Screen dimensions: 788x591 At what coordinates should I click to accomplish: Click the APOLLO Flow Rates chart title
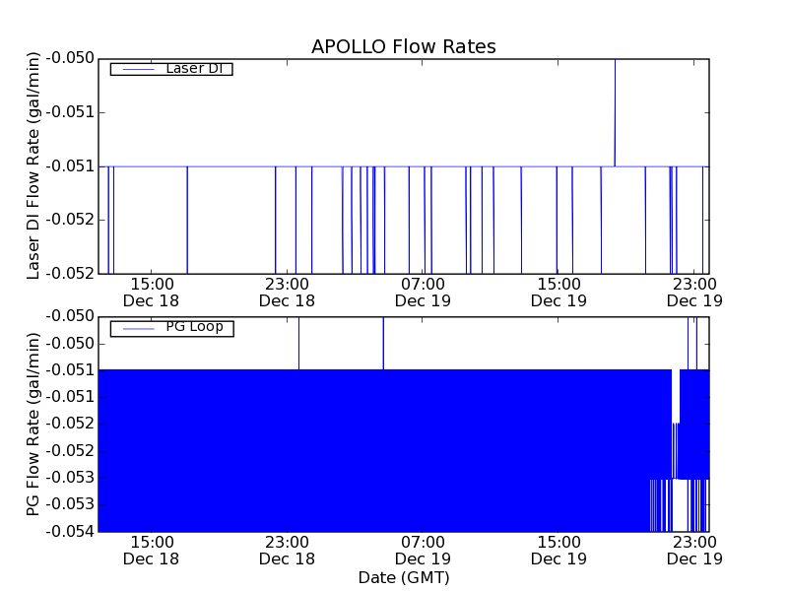point(403,46)
